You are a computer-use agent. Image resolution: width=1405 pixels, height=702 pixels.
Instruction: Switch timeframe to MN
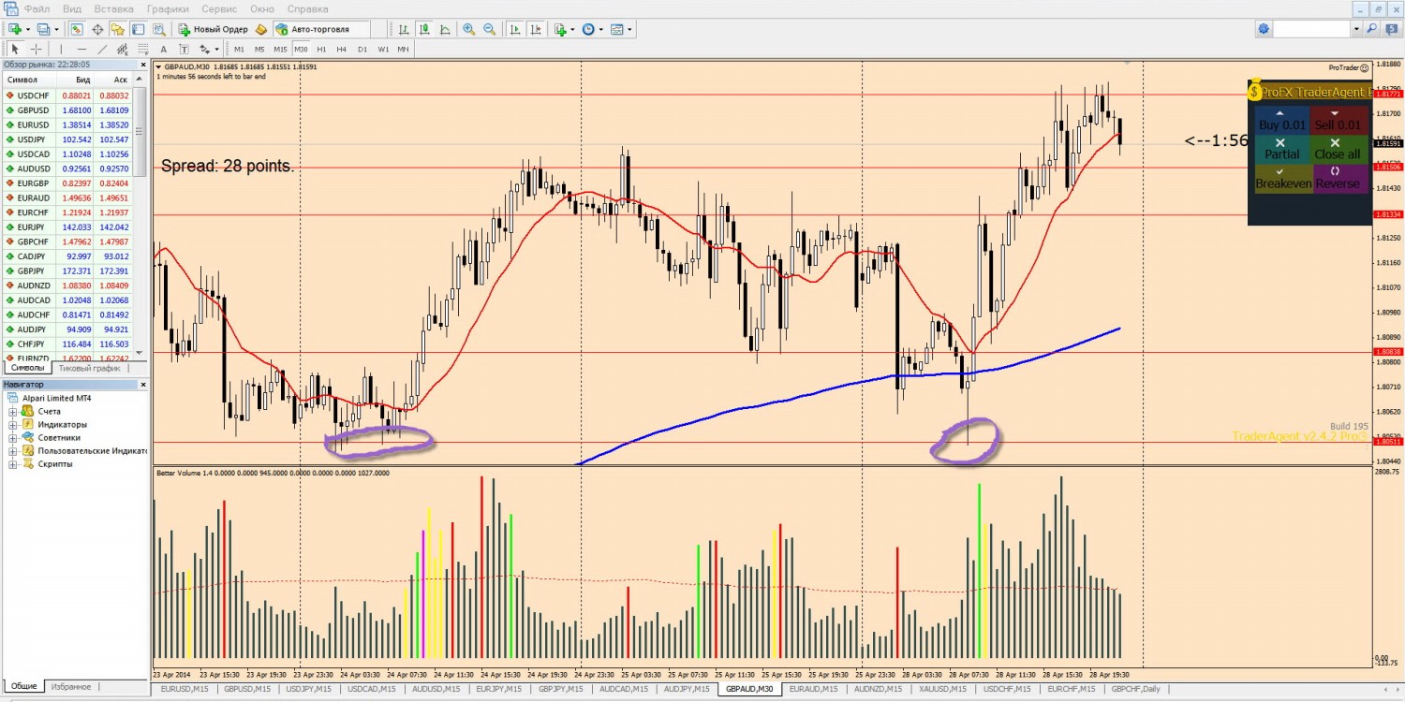click(403, 49)
